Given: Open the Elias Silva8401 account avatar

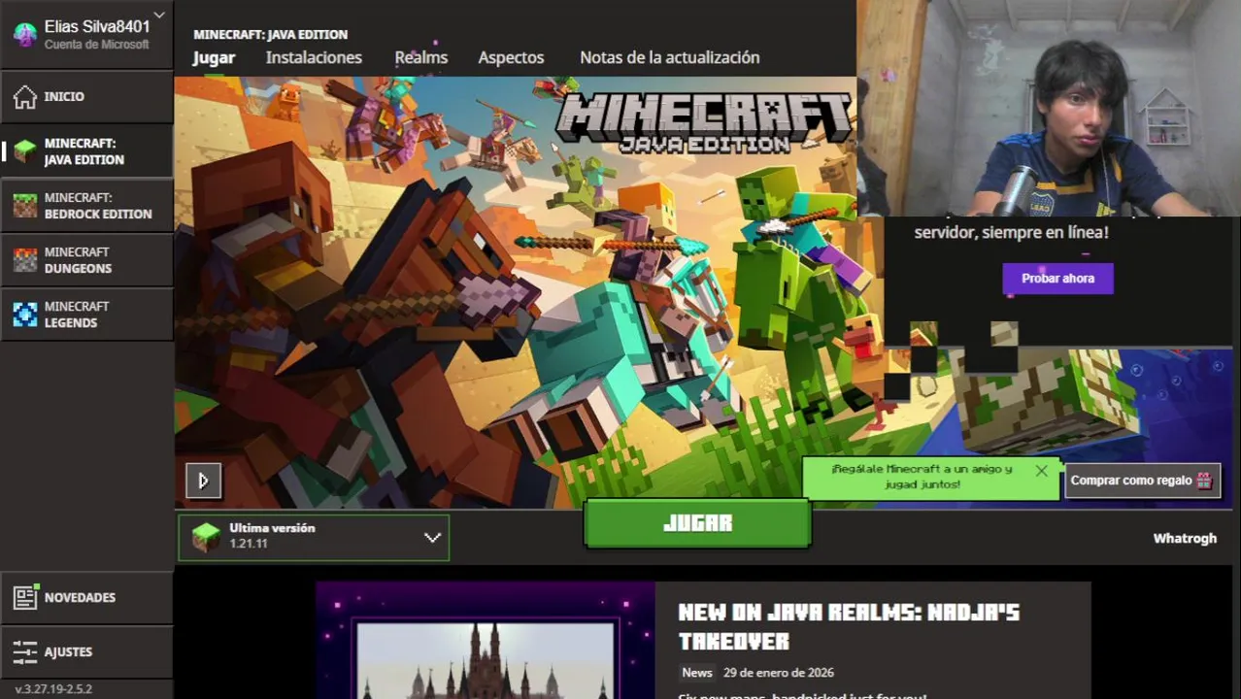Looking at the screenshot, I should click(x=25, y=35).
